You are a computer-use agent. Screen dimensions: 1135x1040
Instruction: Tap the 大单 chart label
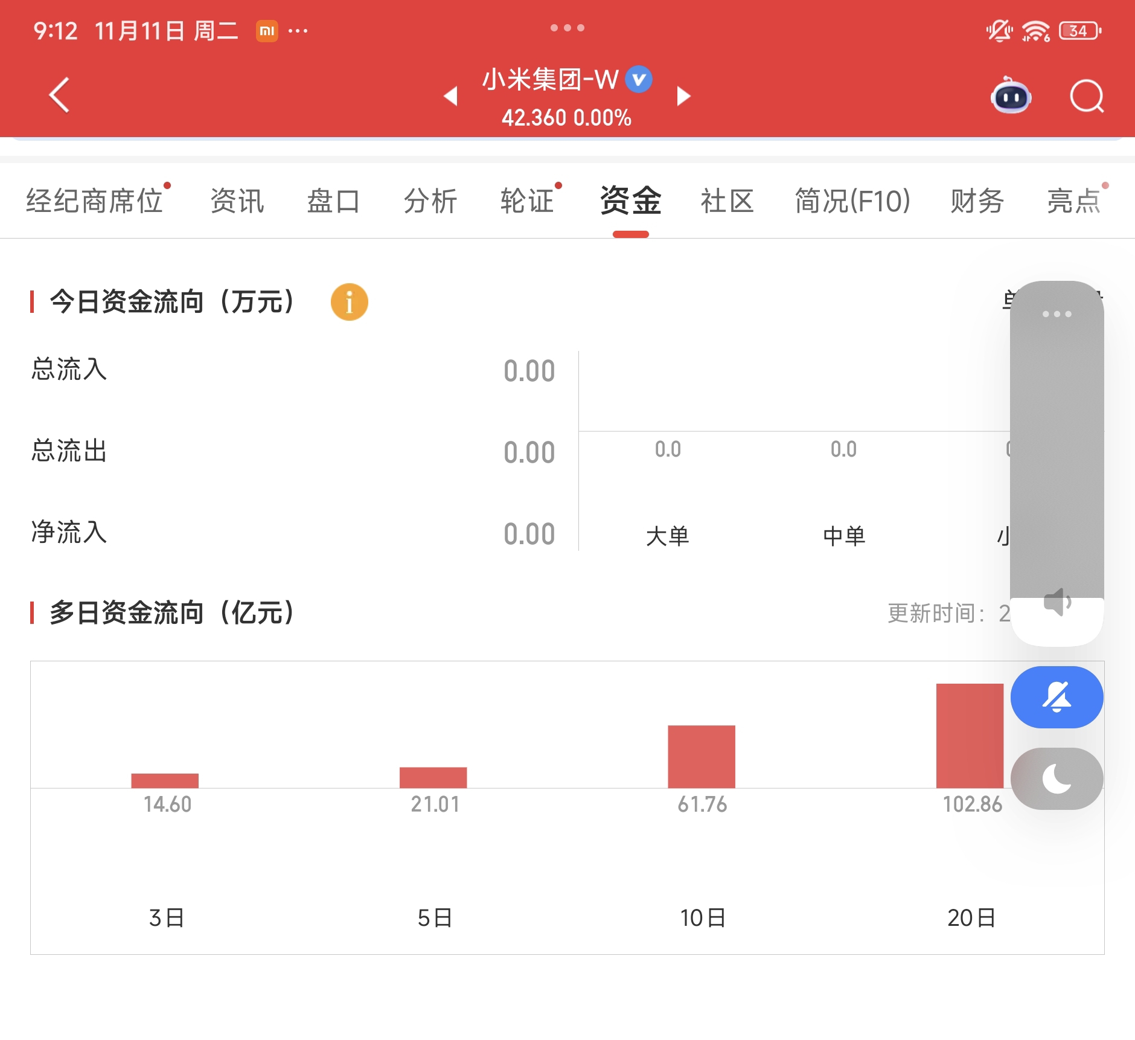668,536
